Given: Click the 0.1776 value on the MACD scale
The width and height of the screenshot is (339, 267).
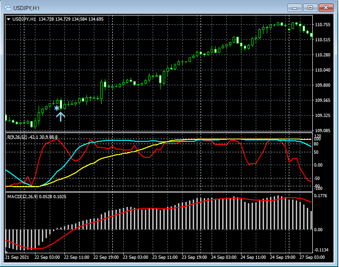Looking at the screenshot, I should (321, 196).
